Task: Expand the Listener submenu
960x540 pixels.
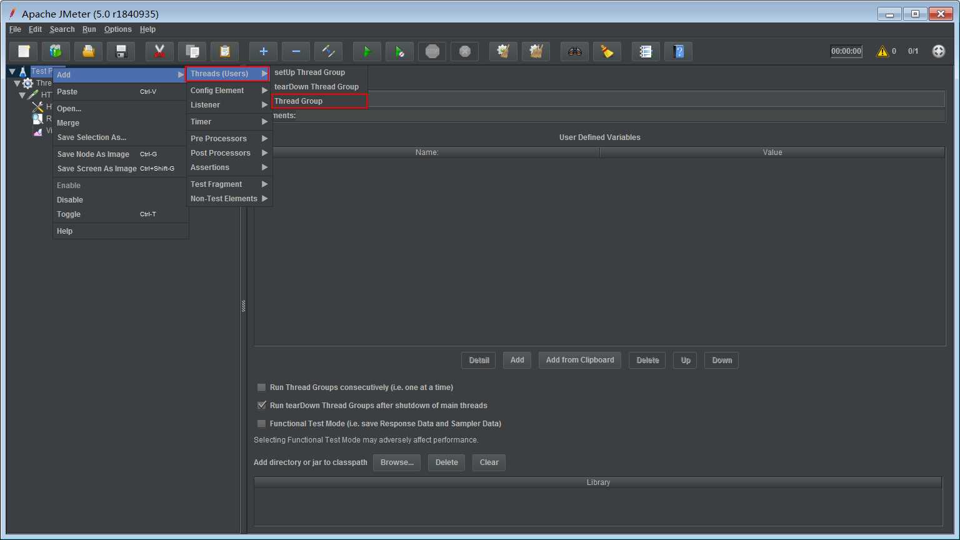Action: 229,105
